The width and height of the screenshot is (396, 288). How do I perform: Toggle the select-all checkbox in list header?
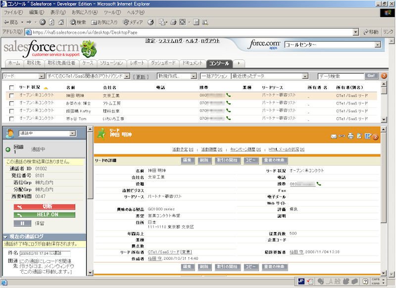[11, 88]
